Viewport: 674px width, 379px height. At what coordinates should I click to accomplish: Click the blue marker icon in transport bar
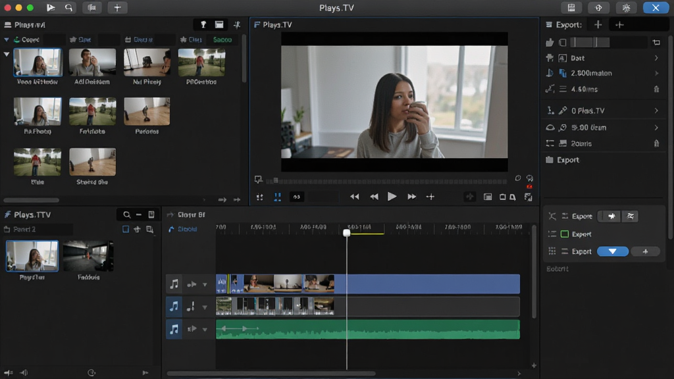pyautogui.click(x=278, y=197)
